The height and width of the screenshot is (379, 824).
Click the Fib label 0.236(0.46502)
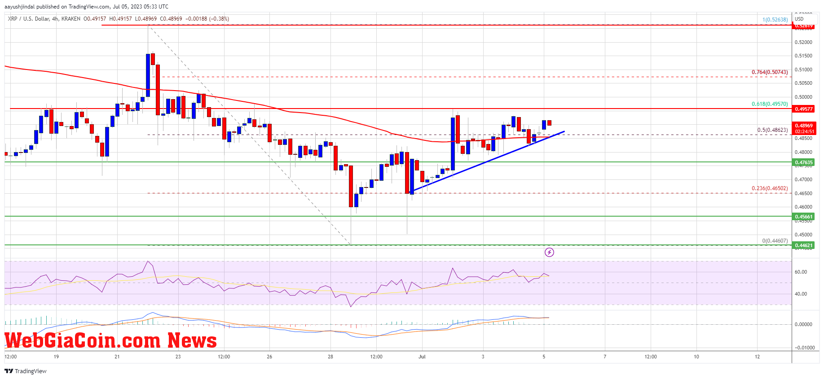coord(770,188)
